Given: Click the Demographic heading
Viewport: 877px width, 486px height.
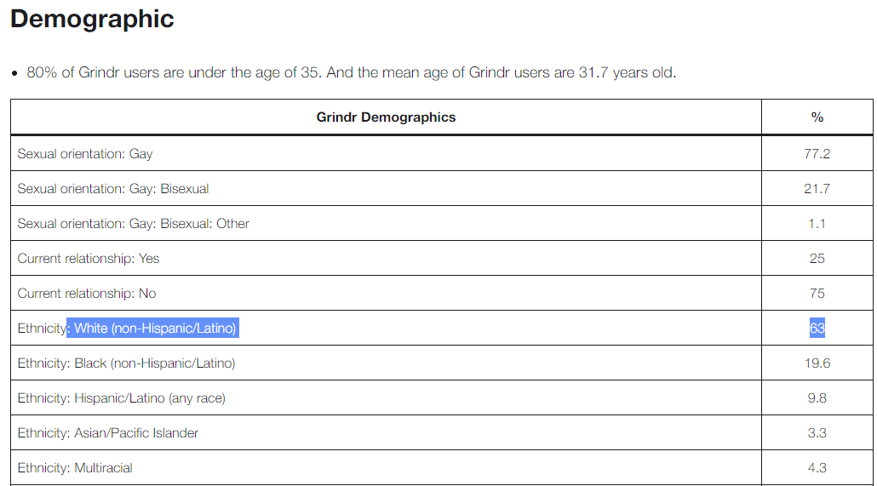Looking at the screenshot, I should point(92,20).
